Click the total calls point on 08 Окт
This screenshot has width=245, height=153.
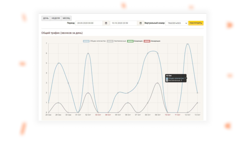tap(148, 53)
